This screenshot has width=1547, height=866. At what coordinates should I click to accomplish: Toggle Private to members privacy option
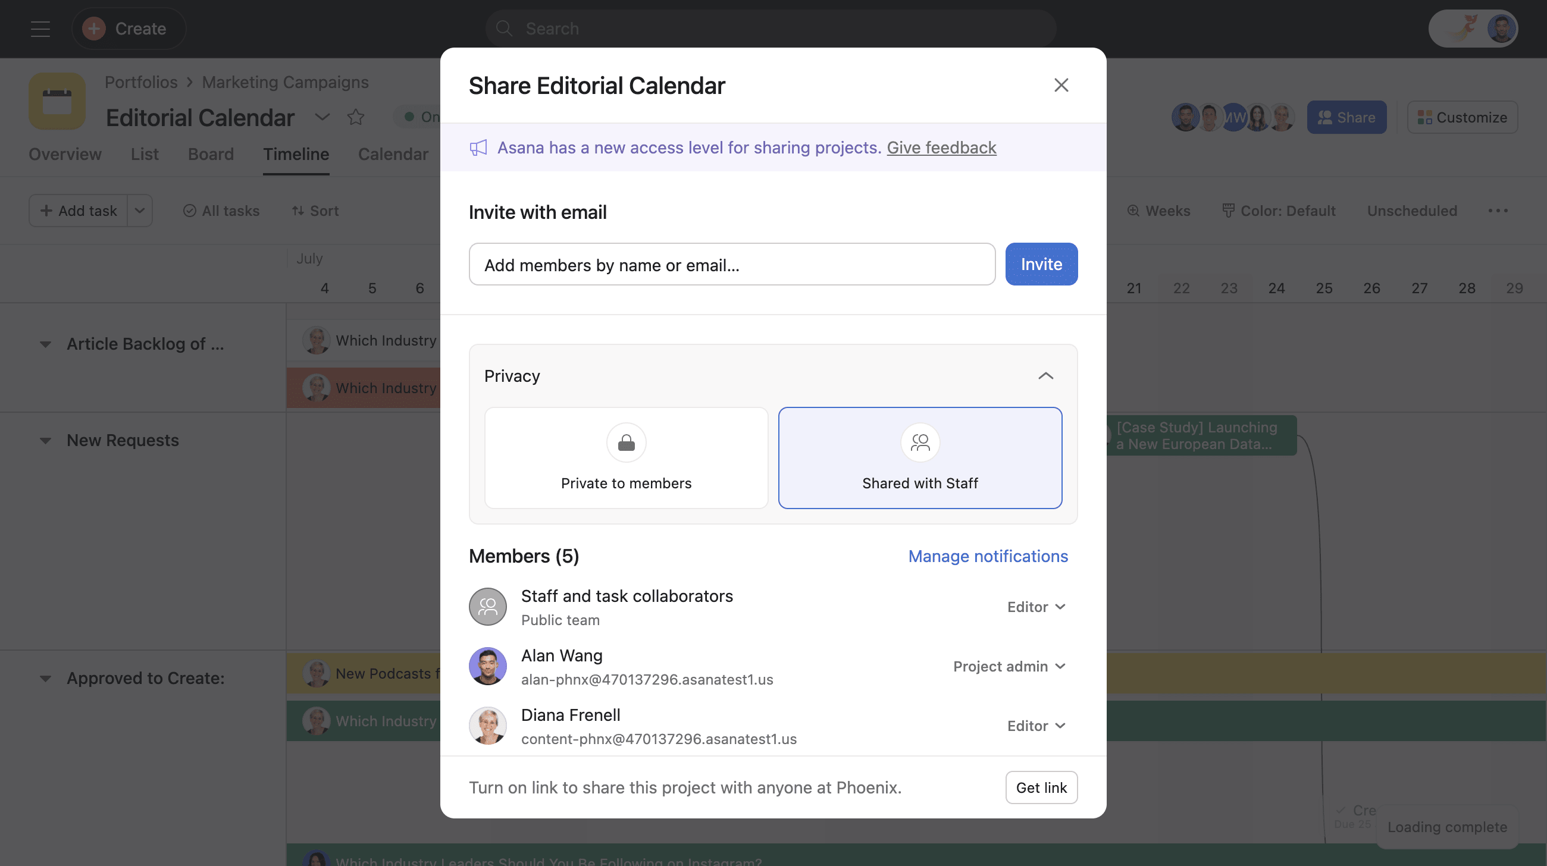pyautogui.click(x=626, y=458)
